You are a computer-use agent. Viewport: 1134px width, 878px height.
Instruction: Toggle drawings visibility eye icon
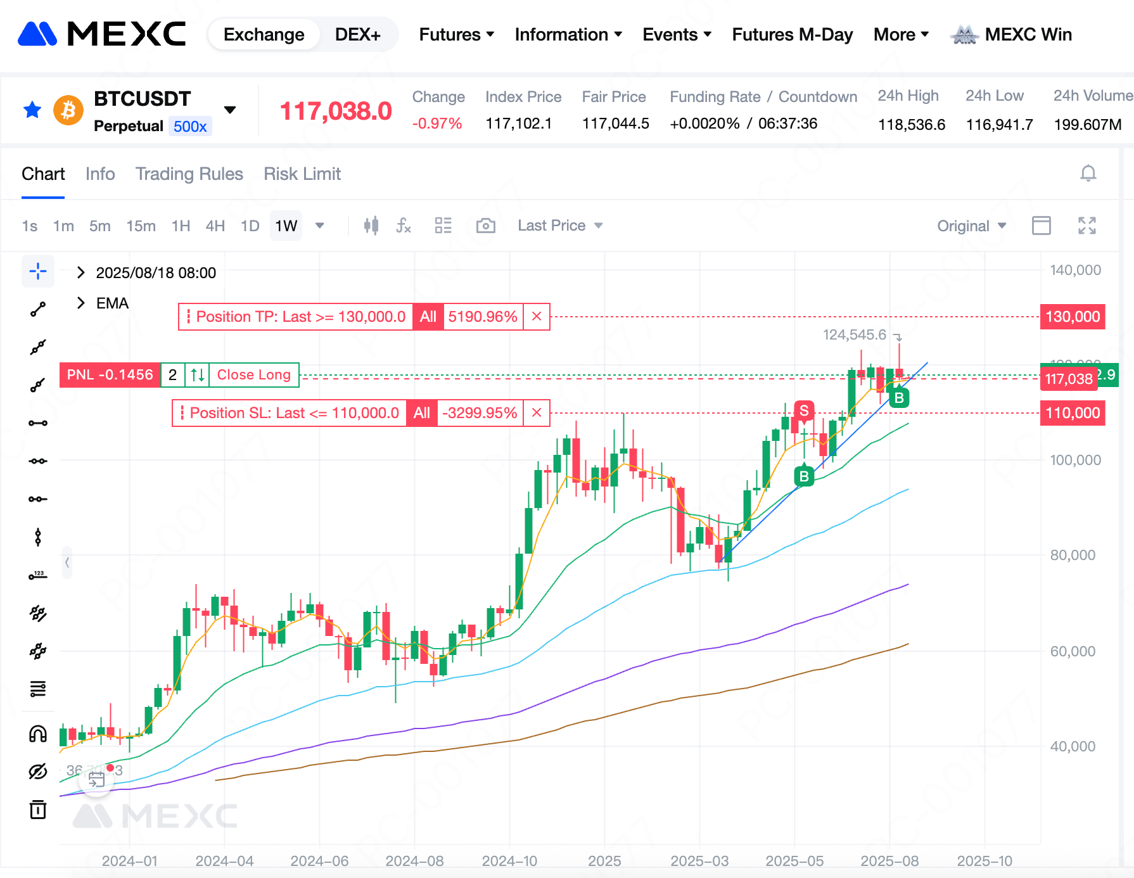(x=38, y=772)
